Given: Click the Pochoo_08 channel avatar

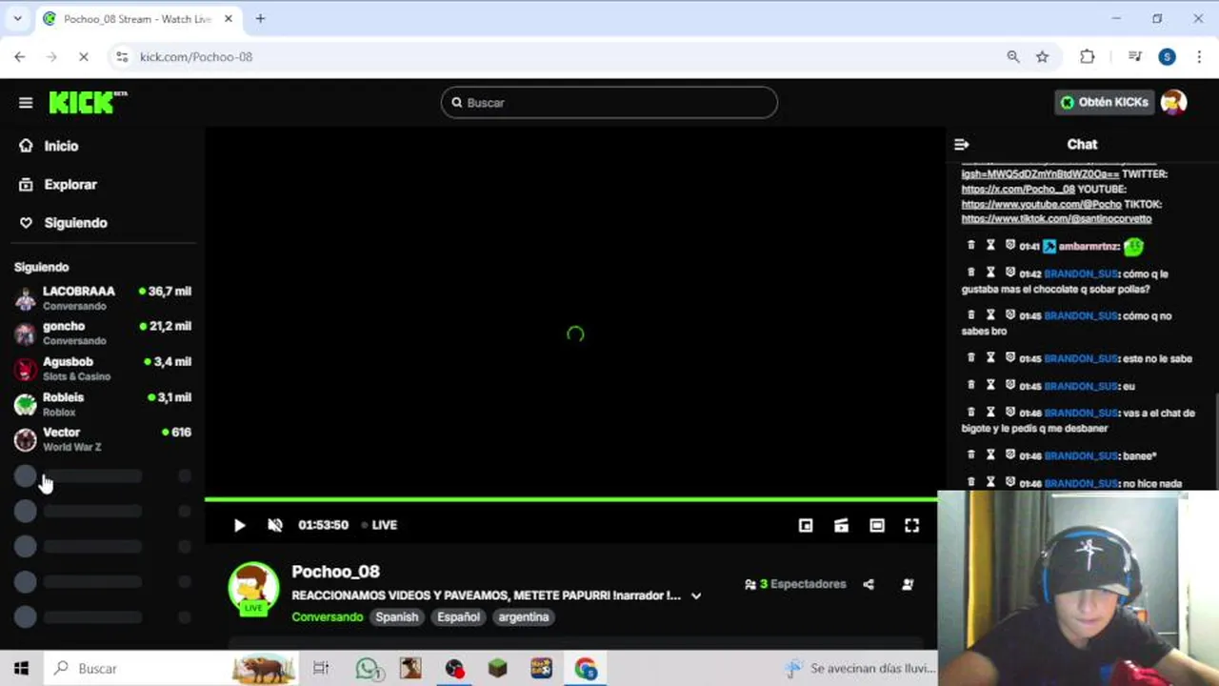Looking at the screenshot, I should tap(253, 589).
